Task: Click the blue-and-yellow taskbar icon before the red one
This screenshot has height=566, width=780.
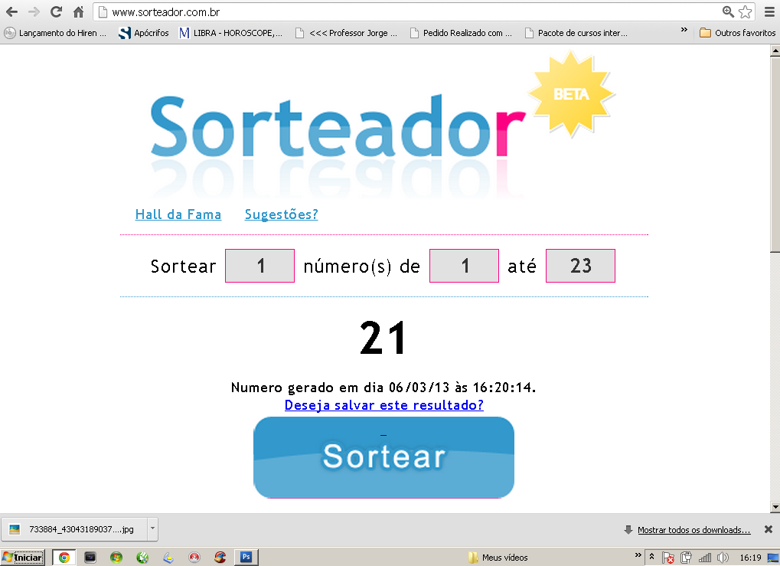Action: click(168, 558)
